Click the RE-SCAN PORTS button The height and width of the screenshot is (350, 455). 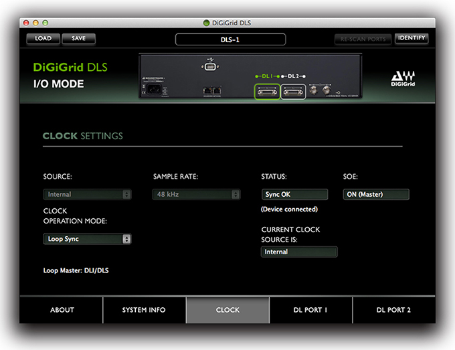pos(363,39)
